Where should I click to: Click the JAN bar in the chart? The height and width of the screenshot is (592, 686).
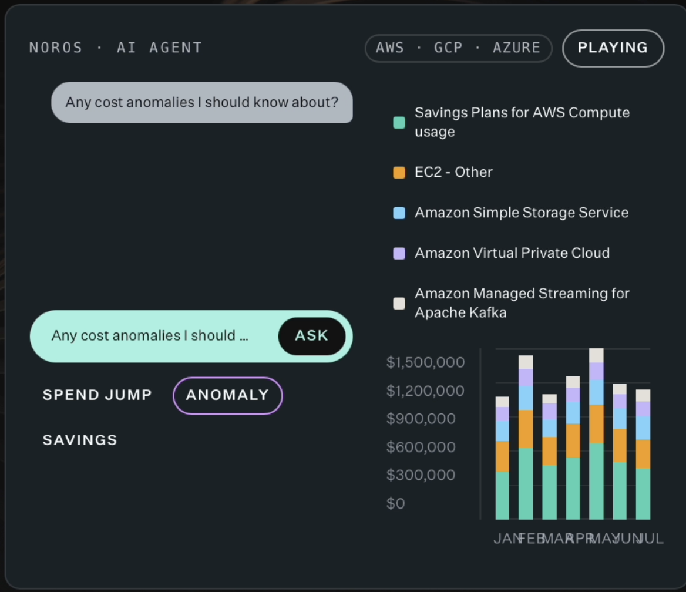click(502, 458)
